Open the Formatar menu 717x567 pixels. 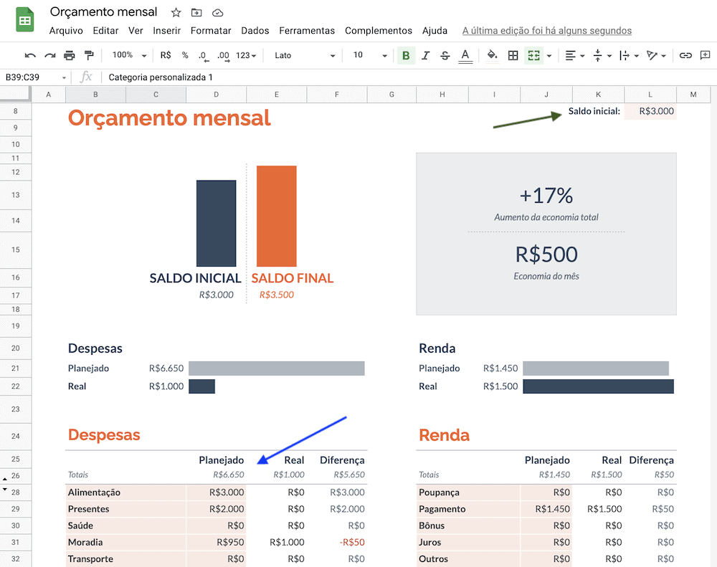pyautogui.click(x=211, y=31)
